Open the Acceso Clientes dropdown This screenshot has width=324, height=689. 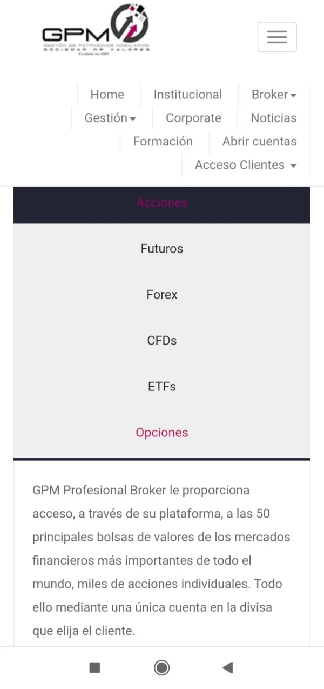246,165
